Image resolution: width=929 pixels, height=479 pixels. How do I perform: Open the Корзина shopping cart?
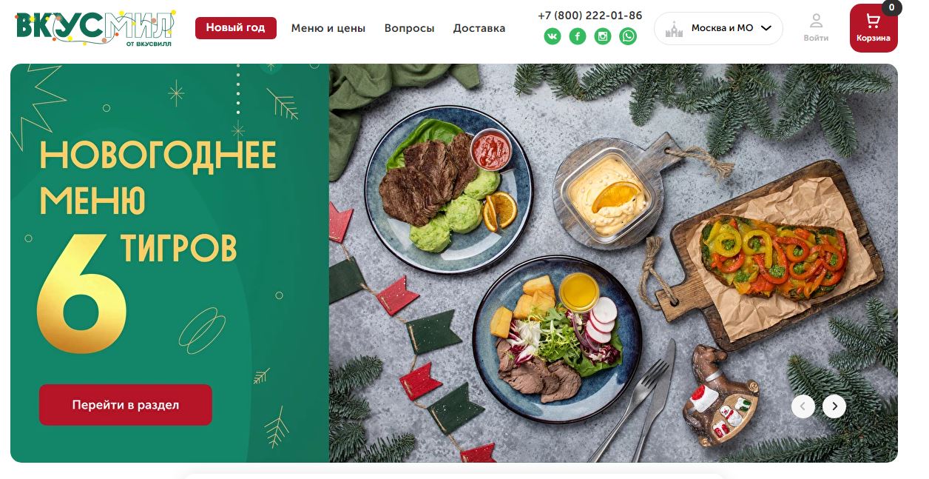pyautogui.click(x=874, y=28)
